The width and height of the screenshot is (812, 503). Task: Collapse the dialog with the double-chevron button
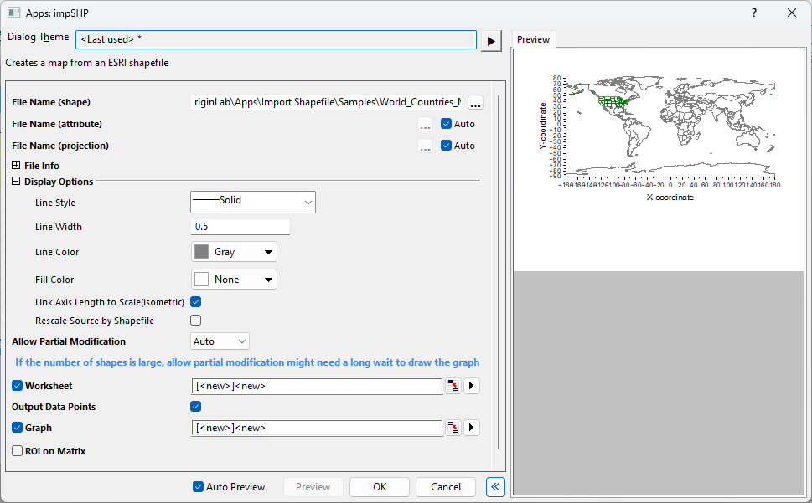click(x=494, y=486)
